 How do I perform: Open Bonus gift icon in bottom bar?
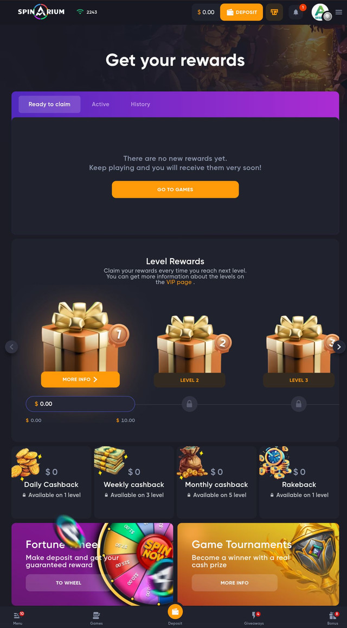[332, 618]
